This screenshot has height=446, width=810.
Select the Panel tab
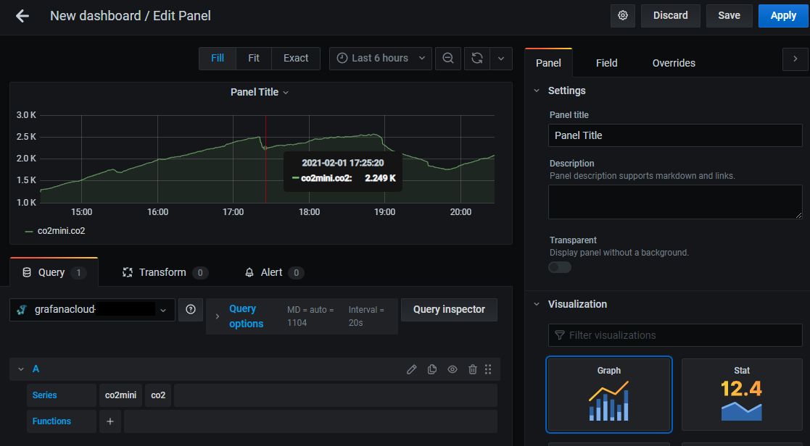coord(548,63)
